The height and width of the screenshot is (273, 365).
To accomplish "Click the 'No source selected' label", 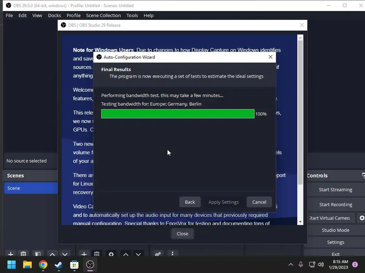I will pyautogui.click(x=26, y=161).
